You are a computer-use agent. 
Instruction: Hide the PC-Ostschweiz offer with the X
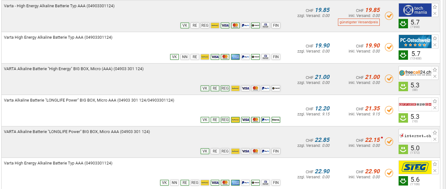tap(435, 45)
